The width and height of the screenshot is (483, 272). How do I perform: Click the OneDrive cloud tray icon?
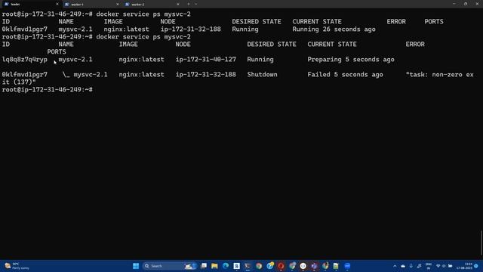403,266
